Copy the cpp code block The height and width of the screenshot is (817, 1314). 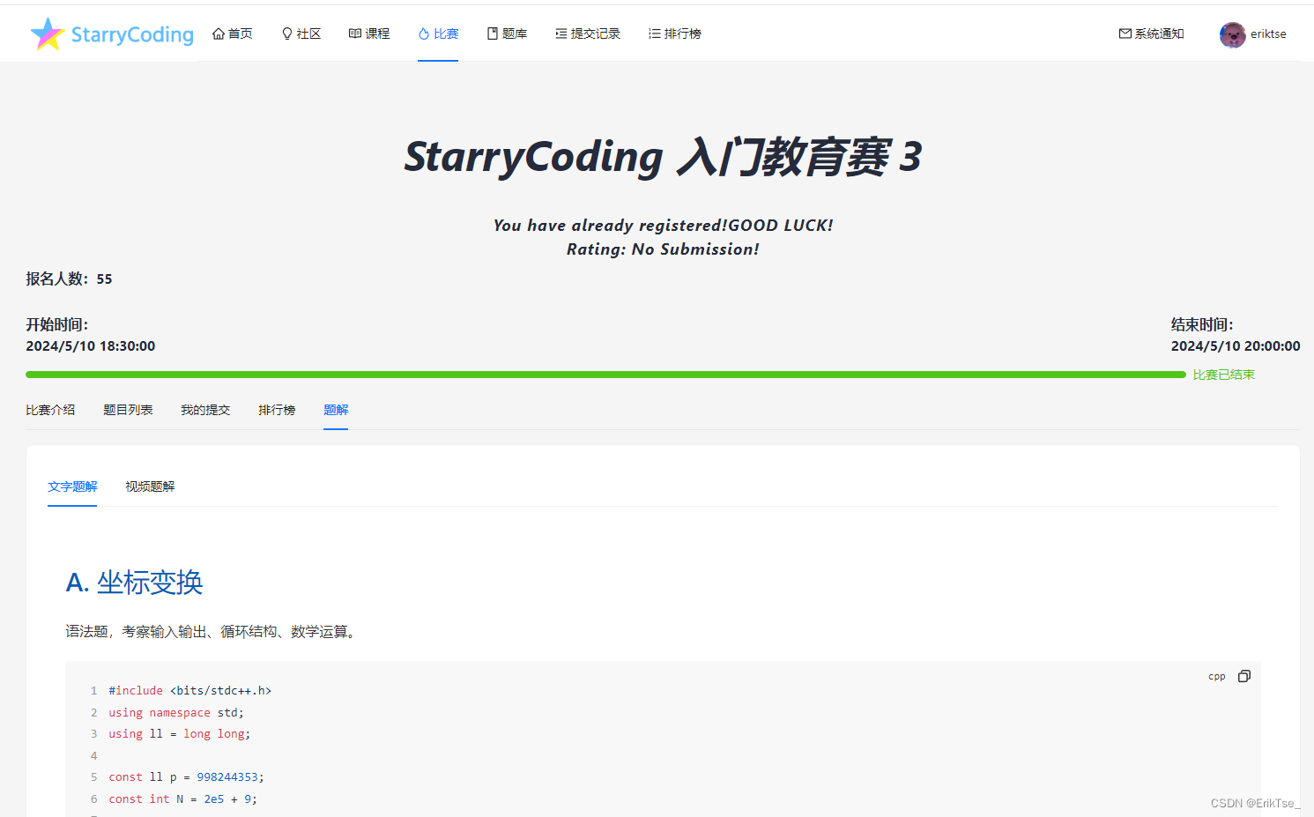click(1243, 676)
